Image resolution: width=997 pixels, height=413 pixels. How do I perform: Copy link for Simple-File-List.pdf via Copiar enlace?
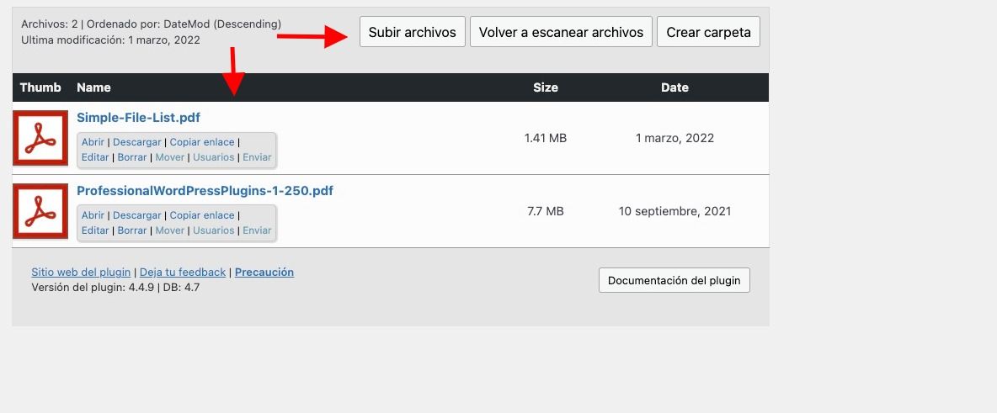pyautogui.click(x=201, y=142)
